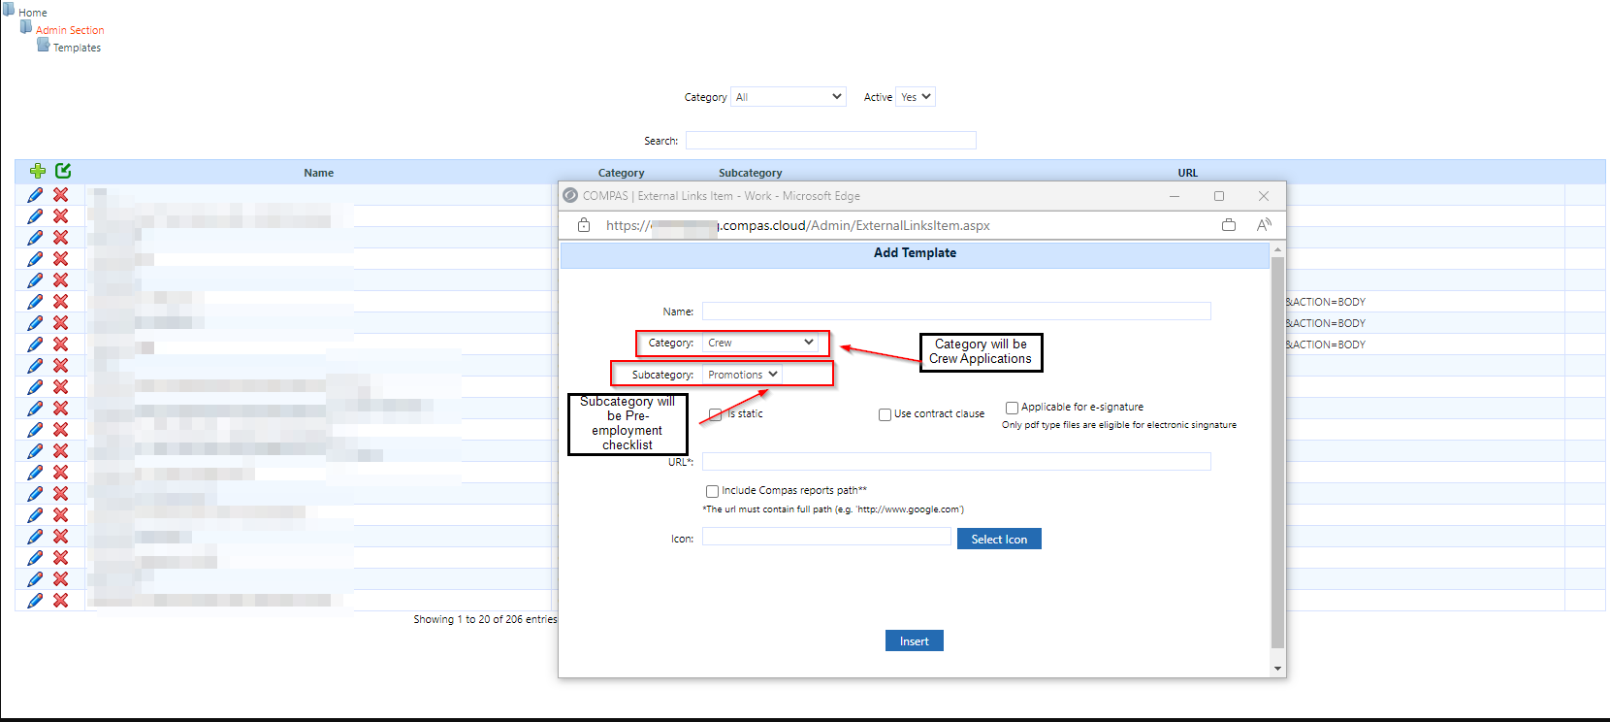Viewport: 1610px width, 722px height.
Task: Click the lock site info icon in popup
Action: click(584, 225)
